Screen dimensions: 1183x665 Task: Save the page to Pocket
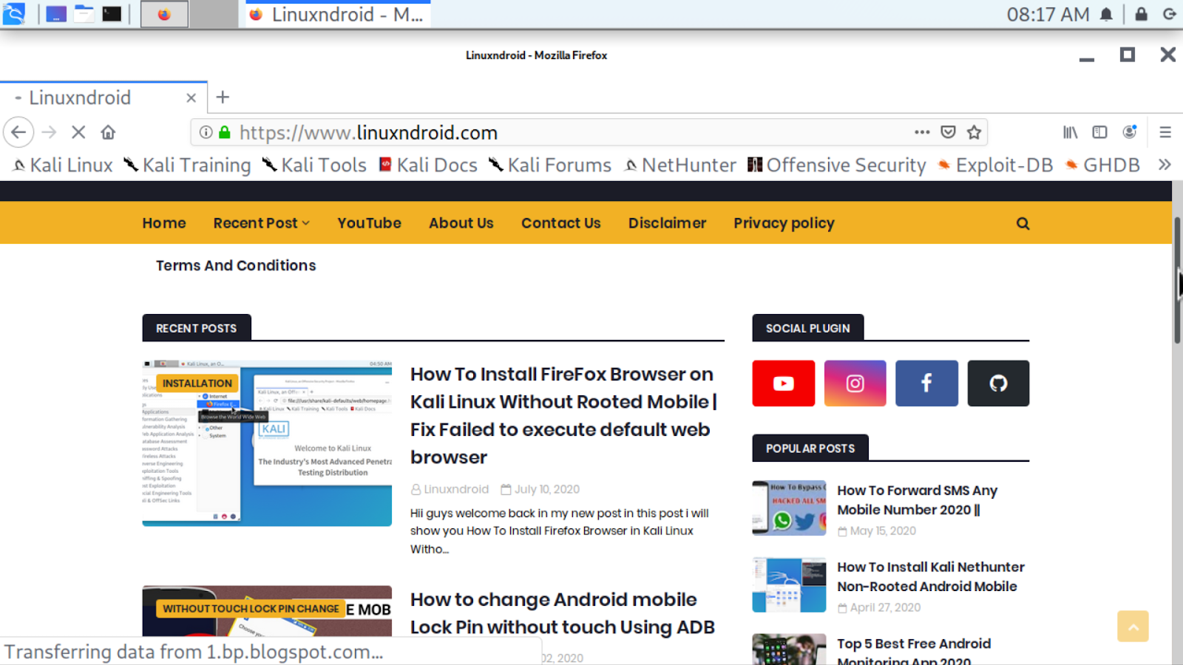(x=948, y=132)
